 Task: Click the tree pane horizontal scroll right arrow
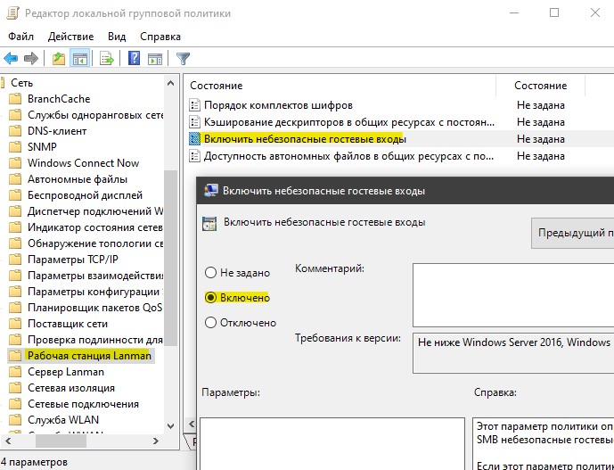pos(155,441)
